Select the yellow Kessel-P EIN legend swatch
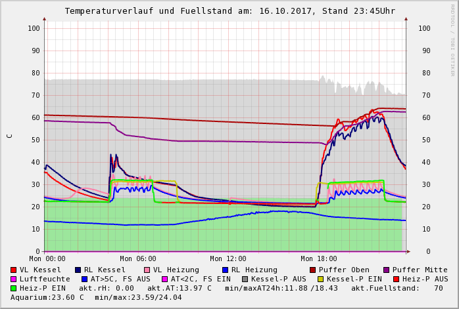The width and height of the screenshot is (459, 309). pos(322,279)
